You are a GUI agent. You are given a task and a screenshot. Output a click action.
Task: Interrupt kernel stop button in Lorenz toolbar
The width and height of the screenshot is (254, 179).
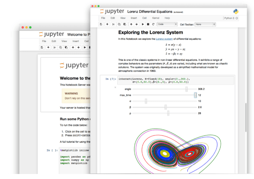(x=148, y=24)
